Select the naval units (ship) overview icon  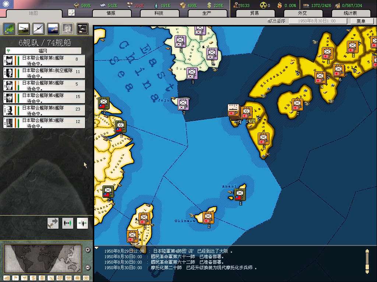click(53, 29)
